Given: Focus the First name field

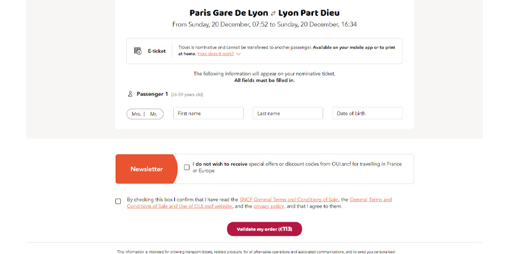Looking at the screenshot, I should tap(208, 114).
